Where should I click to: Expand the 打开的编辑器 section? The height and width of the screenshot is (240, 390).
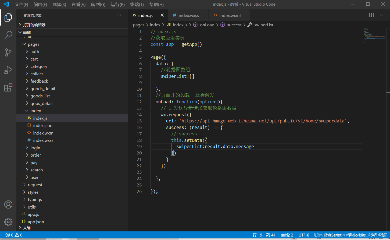click(72, 25)
